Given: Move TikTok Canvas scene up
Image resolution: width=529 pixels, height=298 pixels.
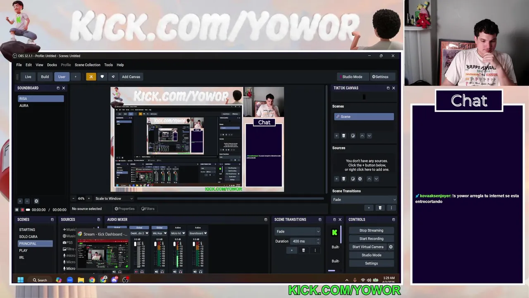Looking at the screenshot, I should click(x=362, y=136).
